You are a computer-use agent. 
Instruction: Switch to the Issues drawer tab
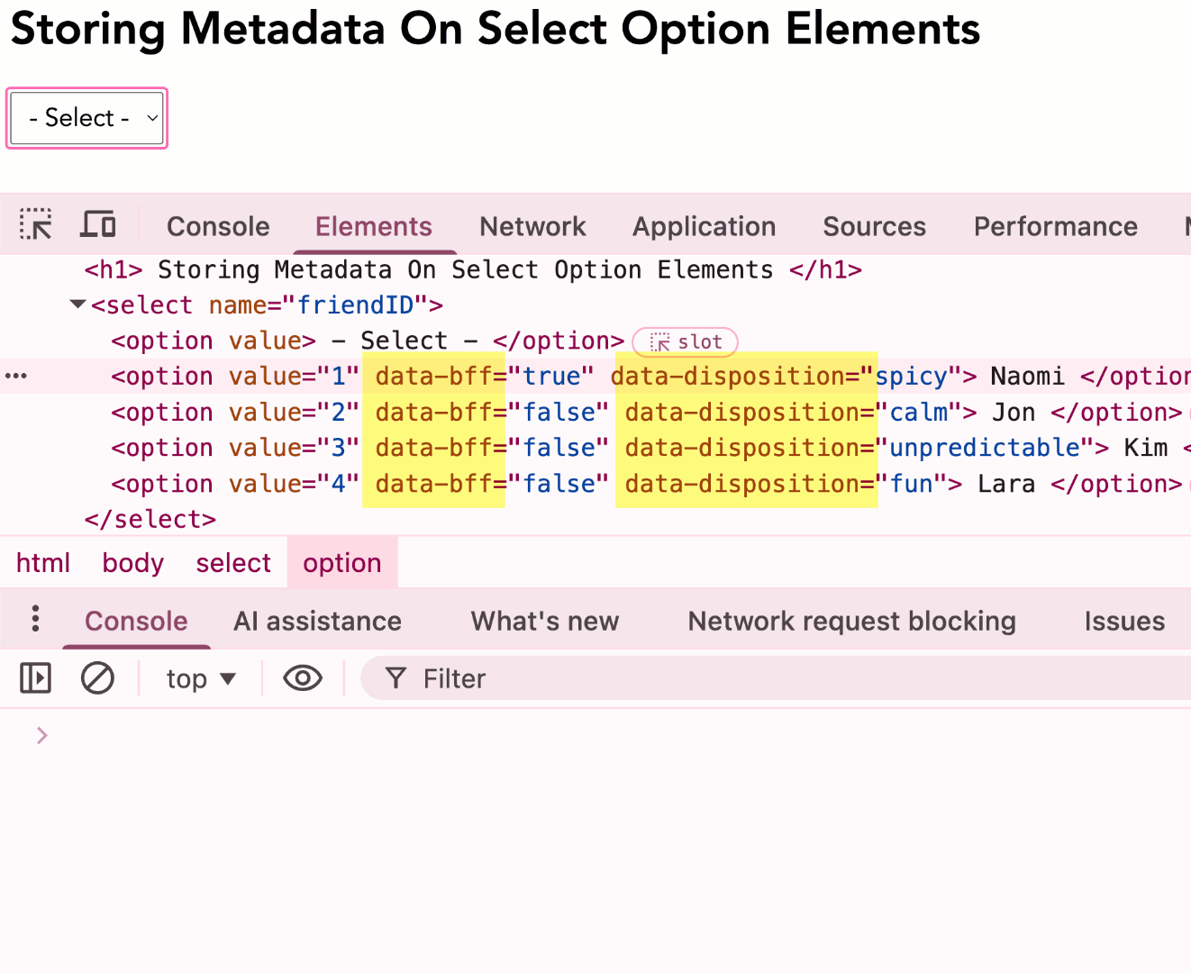click(x=1123, y=621)
